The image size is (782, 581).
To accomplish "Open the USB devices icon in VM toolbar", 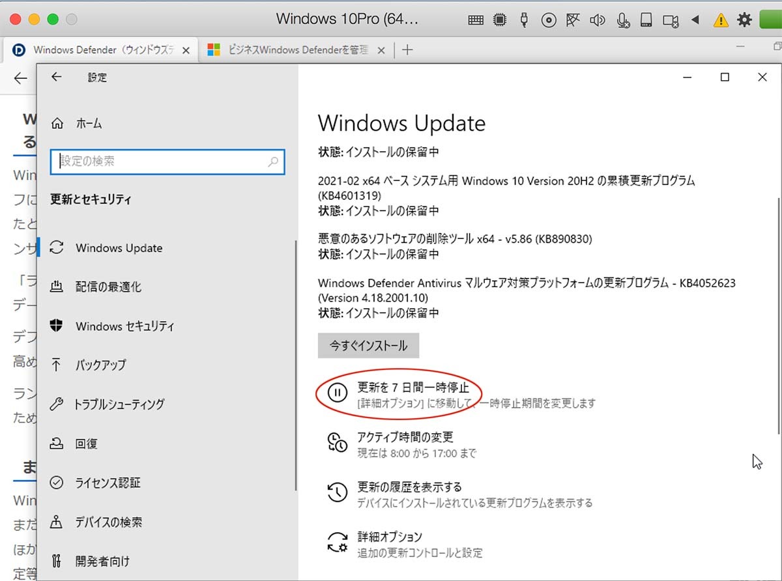I will [524, 20].
